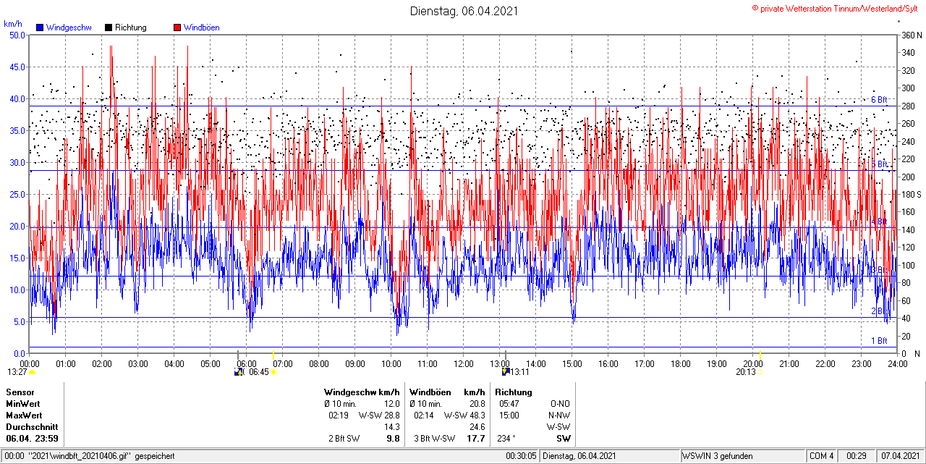Click the 2 Bft SW speed rating
The image size is (926, 464).
pyautogui.click(x=344, y=439)
